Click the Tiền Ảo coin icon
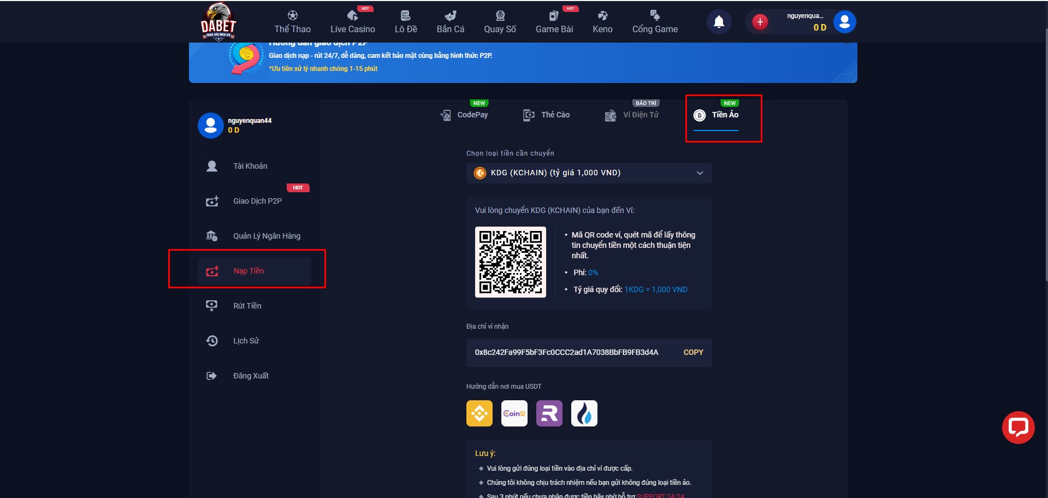Screen dimensions: 1048x498 click(x=700, y=115)
